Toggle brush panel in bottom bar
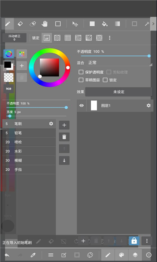 point(108,255)
